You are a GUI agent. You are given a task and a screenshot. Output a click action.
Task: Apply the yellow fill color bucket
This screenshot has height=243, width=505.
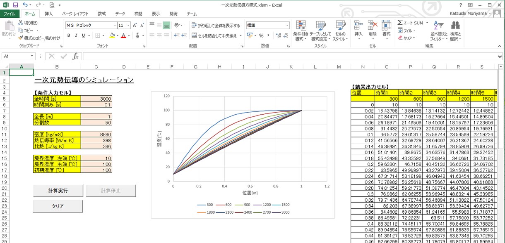pos(112,35)
